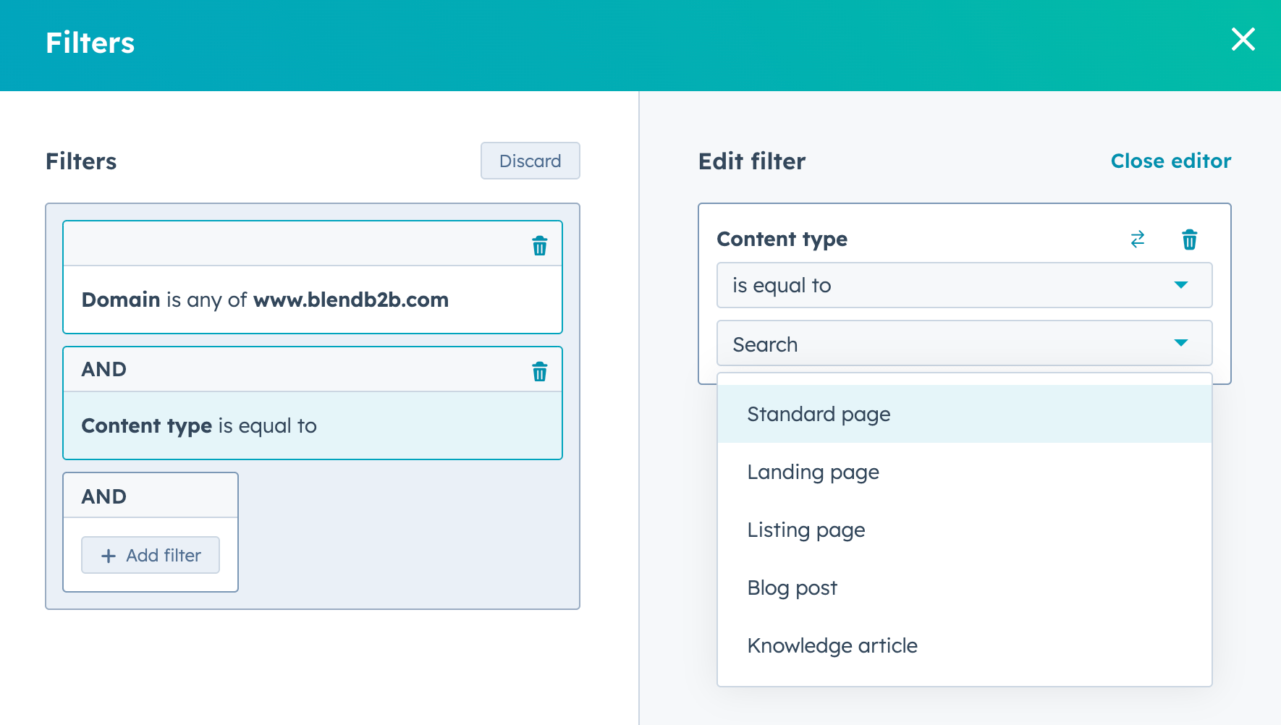Select Landing page content type
Viewport: 1281px width, 725px height.
813,472
